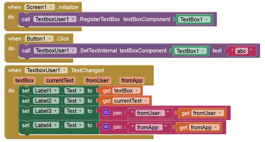Click the currentText event parameter
The width and height of the screenshot is (265, 142).
click(x=60, y=80)
